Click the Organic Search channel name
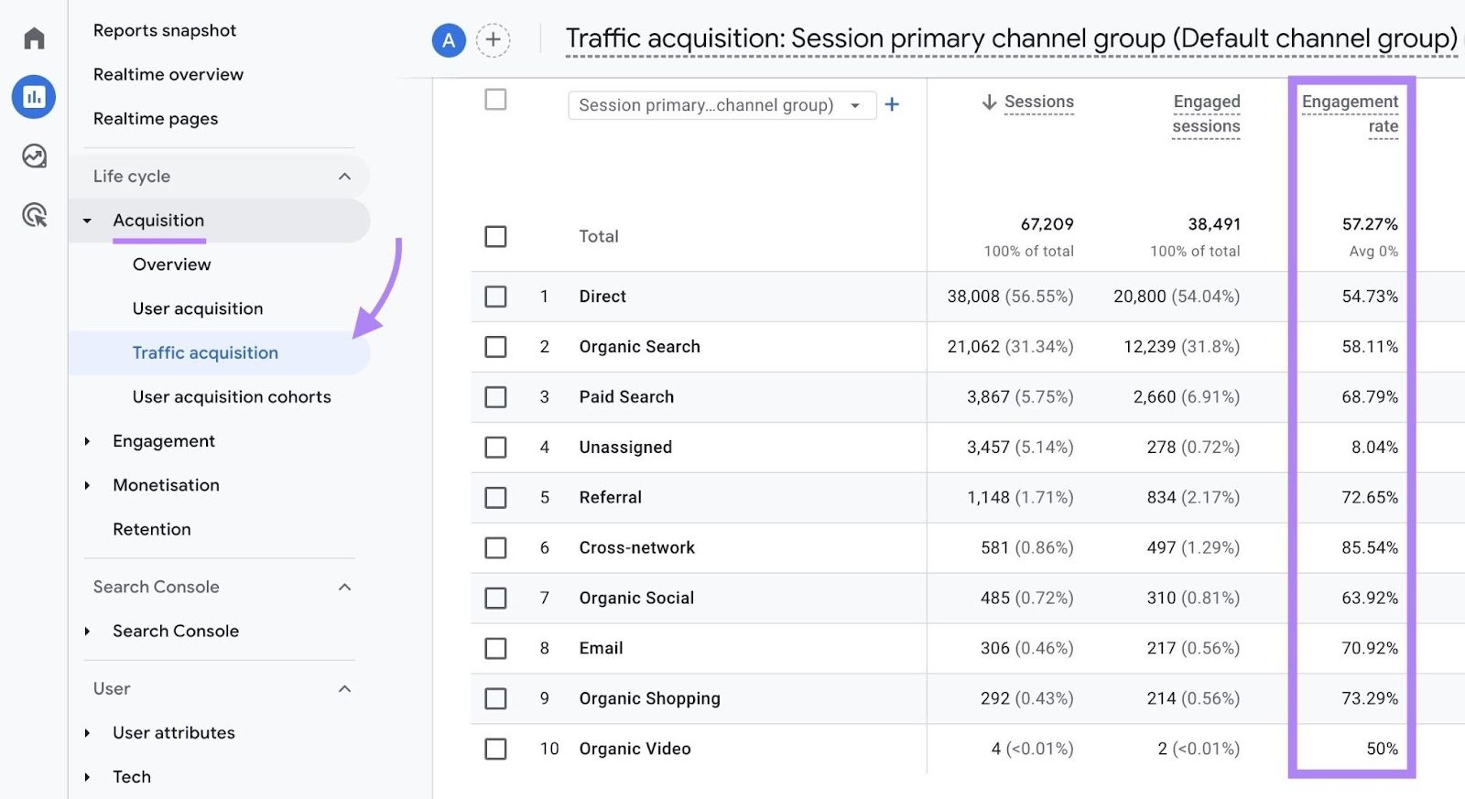 tap(639, 347)
